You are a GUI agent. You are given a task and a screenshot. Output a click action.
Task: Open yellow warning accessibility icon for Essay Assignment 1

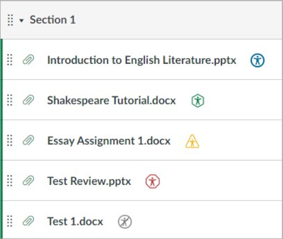point(192,141)
